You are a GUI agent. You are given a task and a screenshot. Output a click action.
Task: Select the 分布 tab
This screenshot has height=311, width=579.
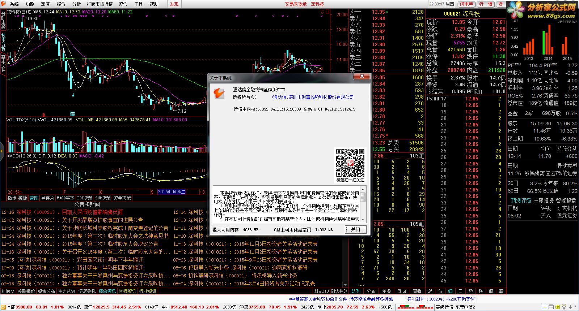point(371,291)
